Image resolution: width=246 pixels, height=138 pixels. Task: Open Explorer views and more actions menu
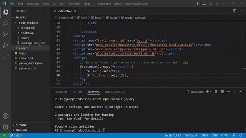(x=45, y=11)
